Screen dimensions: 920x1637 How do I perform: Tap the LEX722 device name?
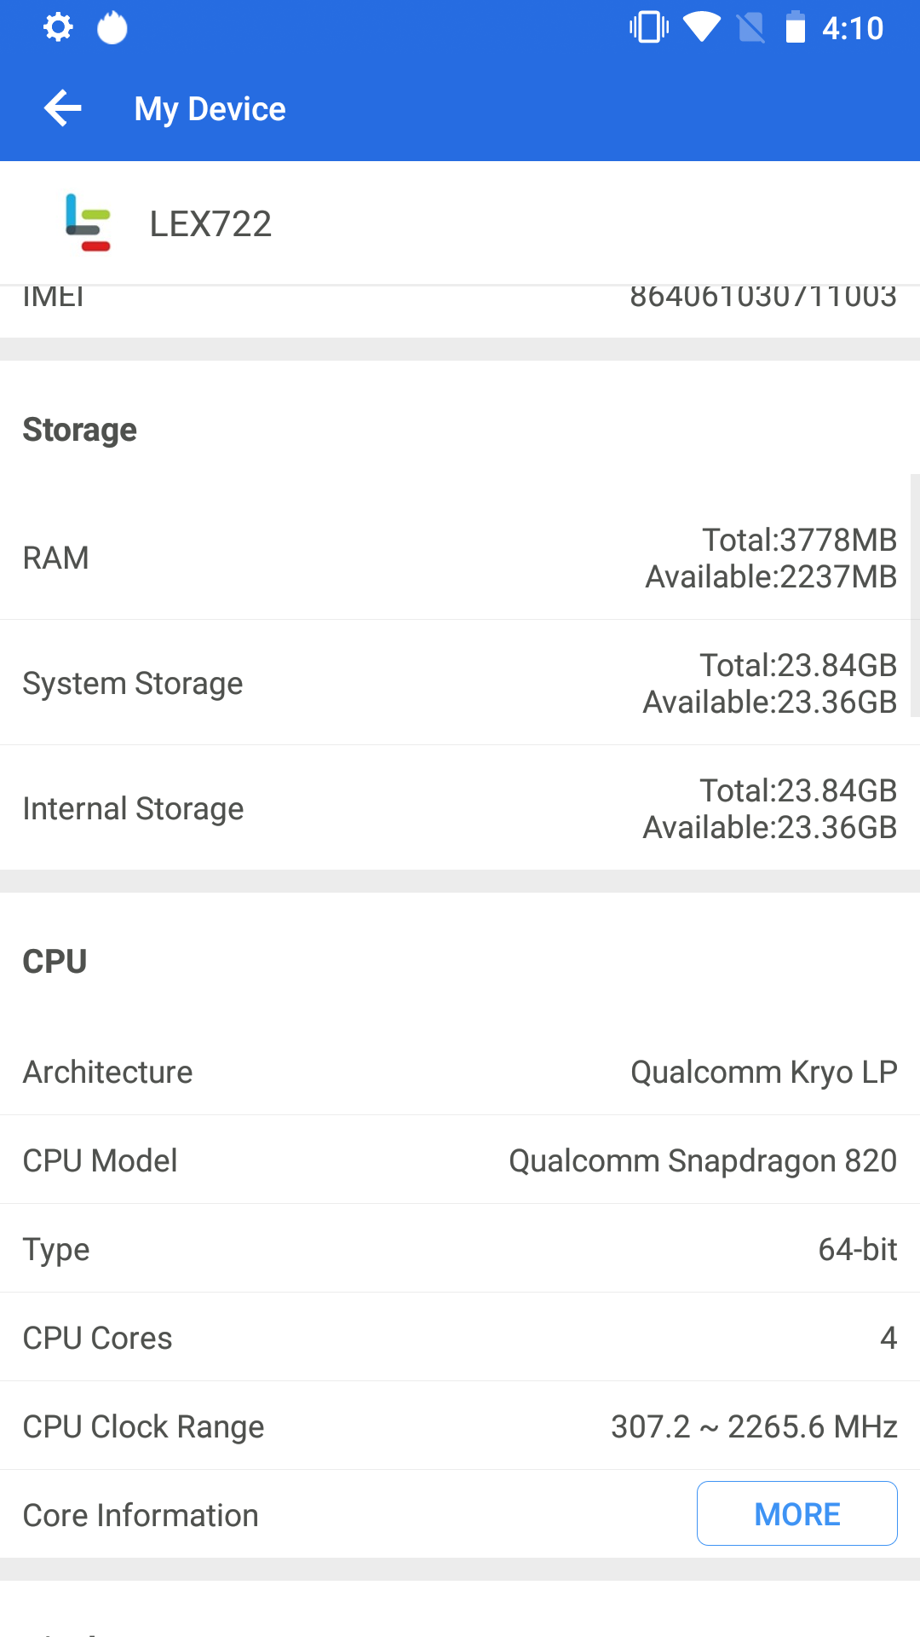(210, 224)
